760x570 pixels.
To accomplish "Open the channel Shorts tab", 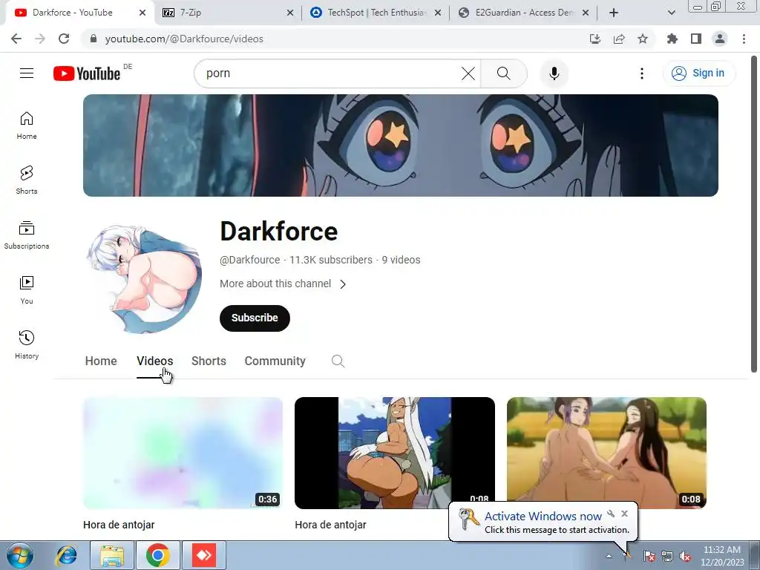I will [x=209, y=361].
